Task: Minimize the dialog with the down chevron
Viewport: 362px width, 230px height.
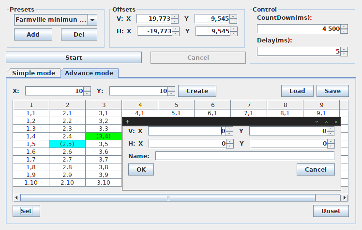Action: (317, 122)
